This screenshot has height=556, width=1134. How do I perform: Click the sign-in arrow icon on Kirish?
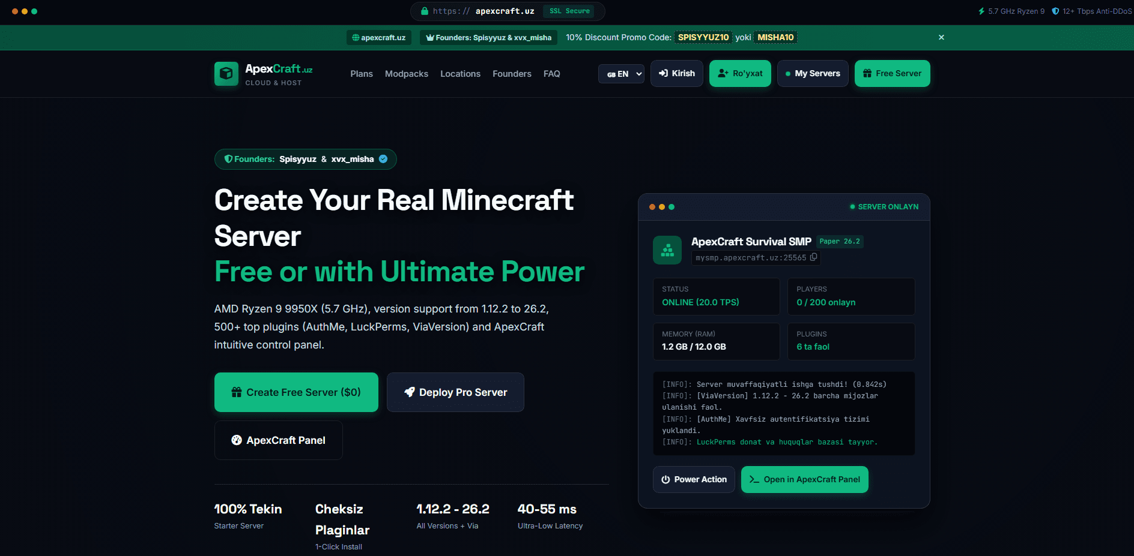pyautogui.click(x=663, y=73)
